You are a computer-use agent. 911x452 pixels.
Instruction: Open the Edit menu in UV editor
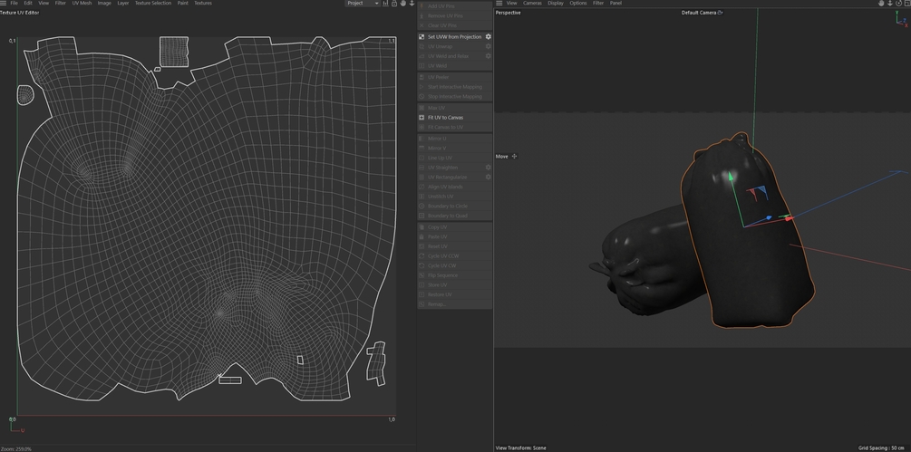coord(28,3)
